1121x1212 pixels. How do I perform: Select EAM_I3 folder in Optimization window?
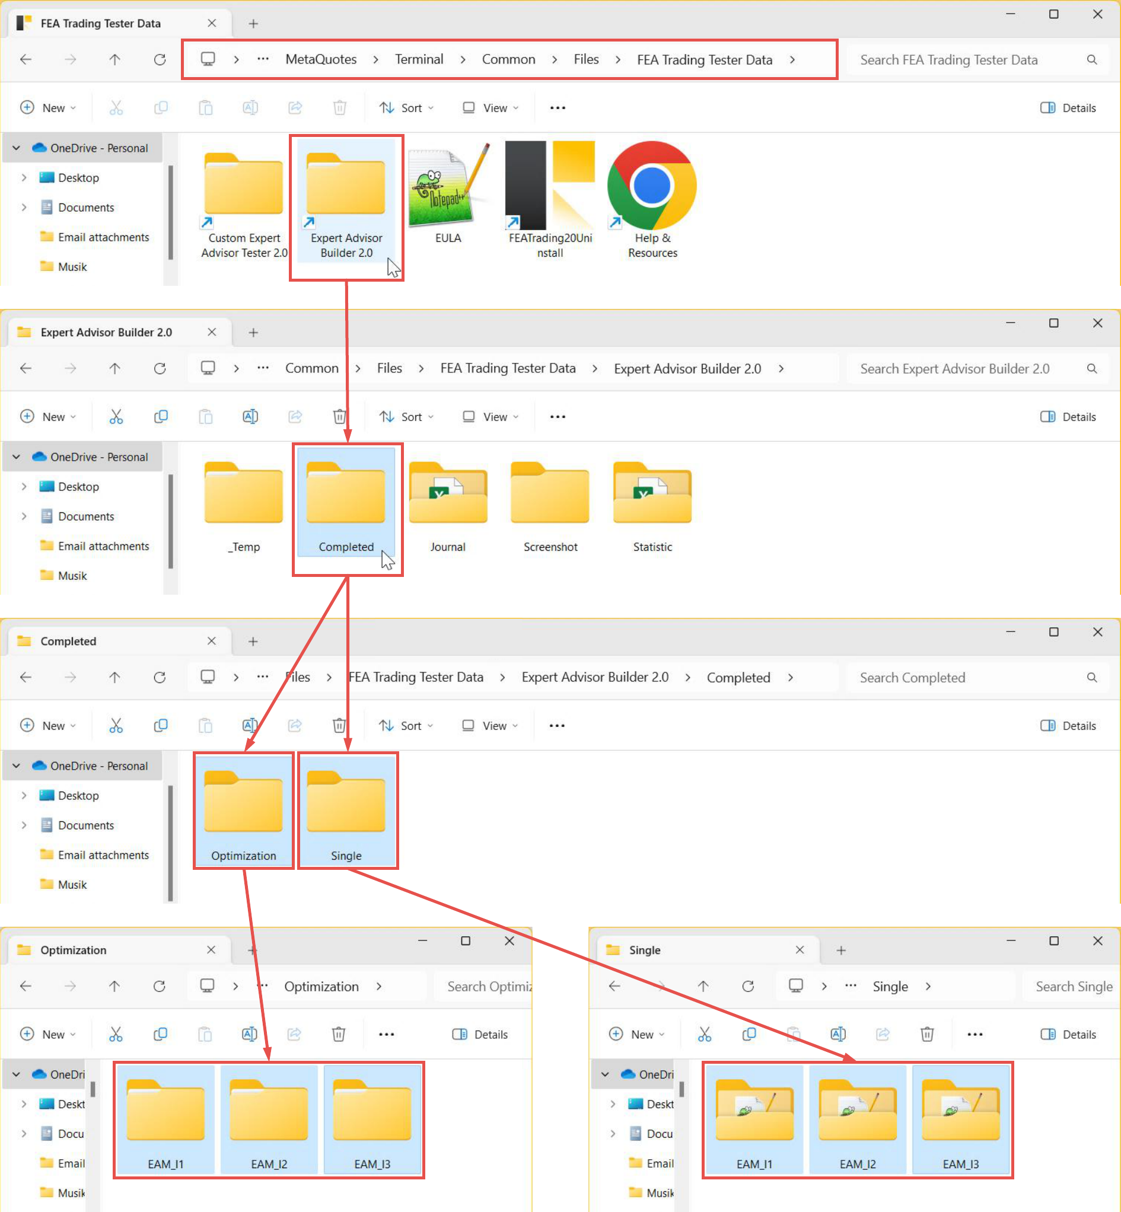click(372, 1121)
